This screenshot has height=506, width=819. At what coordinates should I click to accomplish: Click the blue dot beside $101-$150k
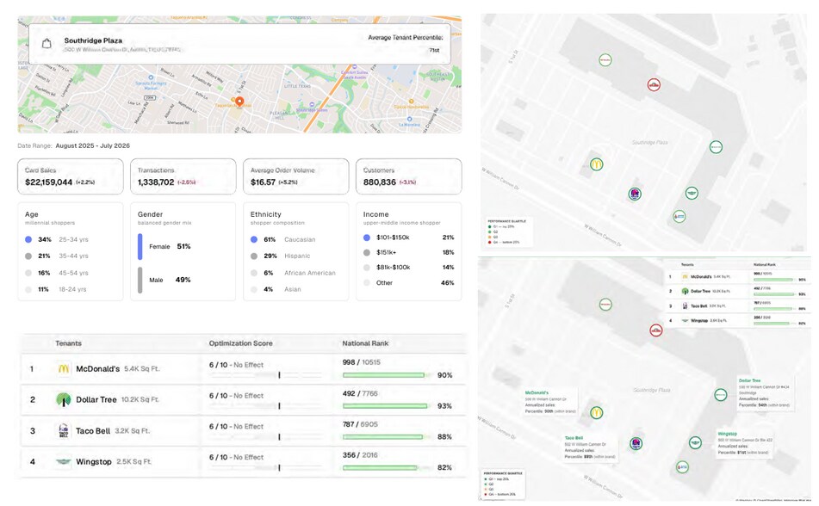click(367, 238)
